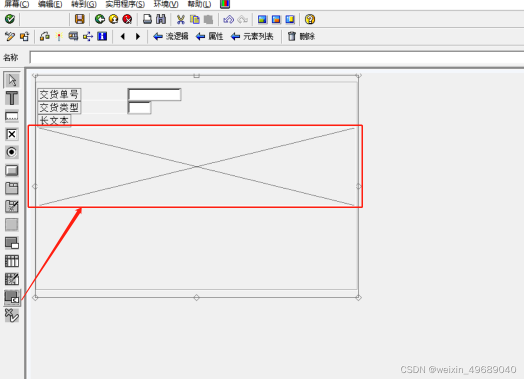Toggle display/change mode pencil icon
This screenshot has width=524, height=379.
click(10, 36)
